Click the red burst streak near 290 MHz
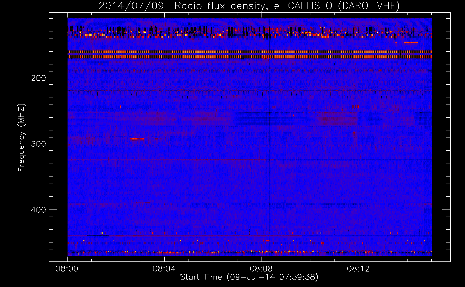Image resolution: width=465 pixels, height=287 pixels. click(137, 139)
